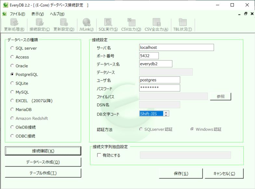The height and width of the screenshot is (189, 255).
Task: Click 保存(S) to save settings
Action: tap(181, 173)
